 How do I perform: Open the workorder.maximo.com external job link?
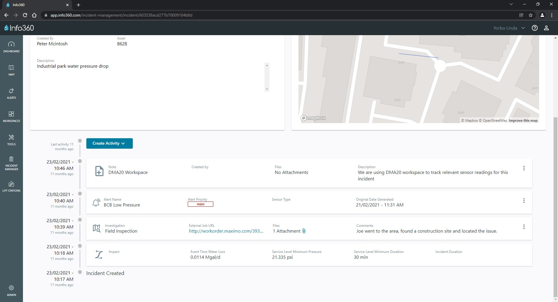click(226, 231)
